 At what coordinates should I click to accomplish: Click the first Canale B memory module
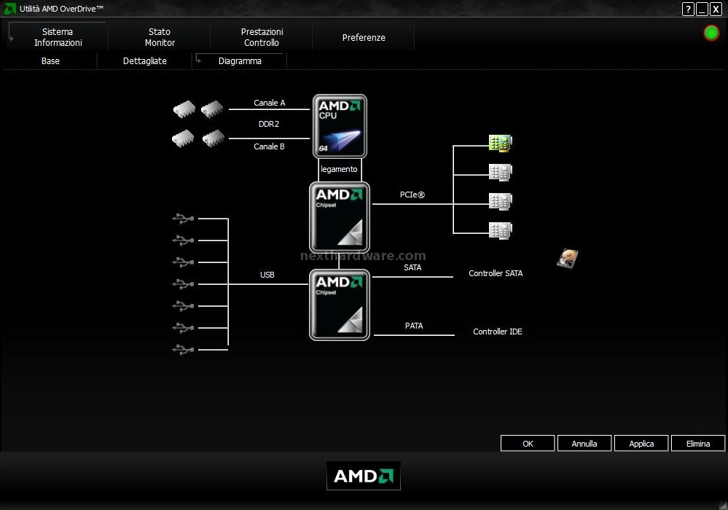click(x=183, y=138)
